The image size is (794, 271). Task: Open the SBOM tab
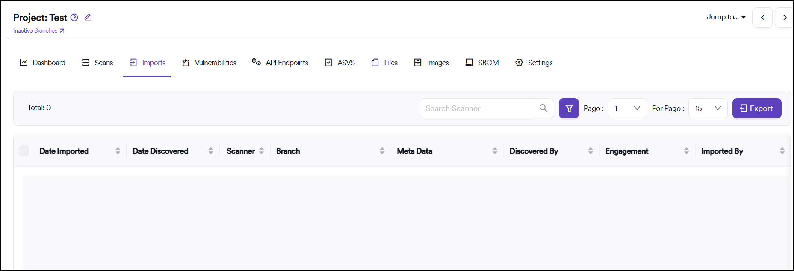(482, 63)
